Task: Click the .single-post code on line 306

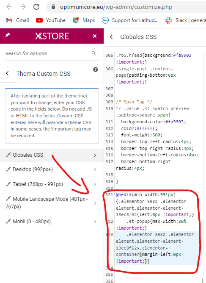Action: [x=146, y=75]
